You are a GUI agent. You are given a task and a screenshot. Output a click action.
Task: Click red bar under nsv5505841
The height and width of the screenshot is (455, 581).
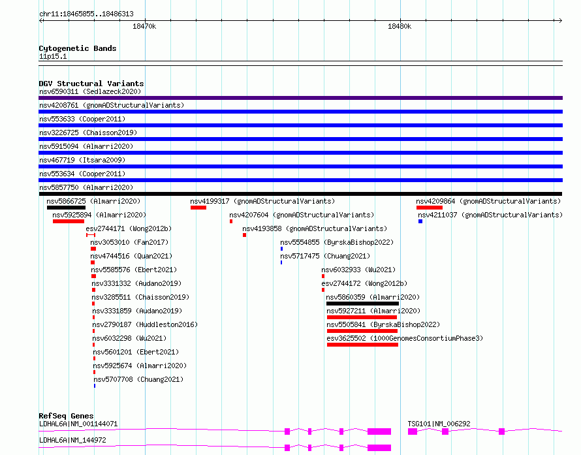pyautogui.click(x=362, y=331)
